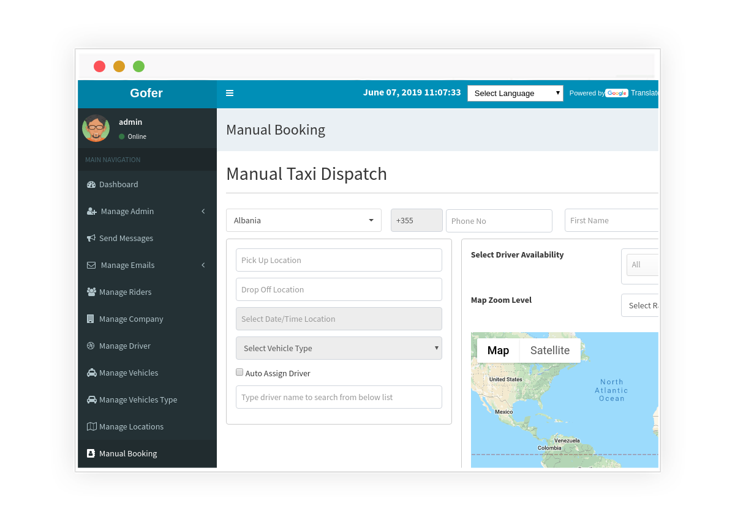Open Dashboard in the sidebar
Image resolution: width=735 pixels, height=520 pixels.
point(147,184)
